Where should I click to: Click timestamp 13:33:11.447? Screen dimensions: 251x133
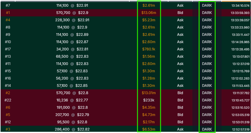241,35
